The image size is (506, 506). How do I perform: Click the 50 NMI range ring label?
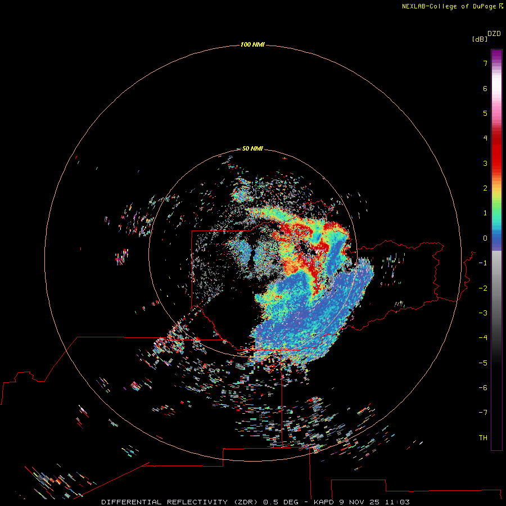pos(252,148)
